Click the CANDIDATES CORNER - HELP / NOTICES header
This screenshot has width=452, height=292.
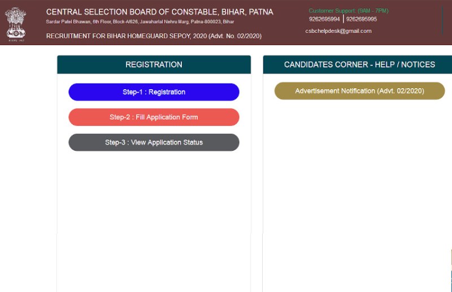[359, 64]
